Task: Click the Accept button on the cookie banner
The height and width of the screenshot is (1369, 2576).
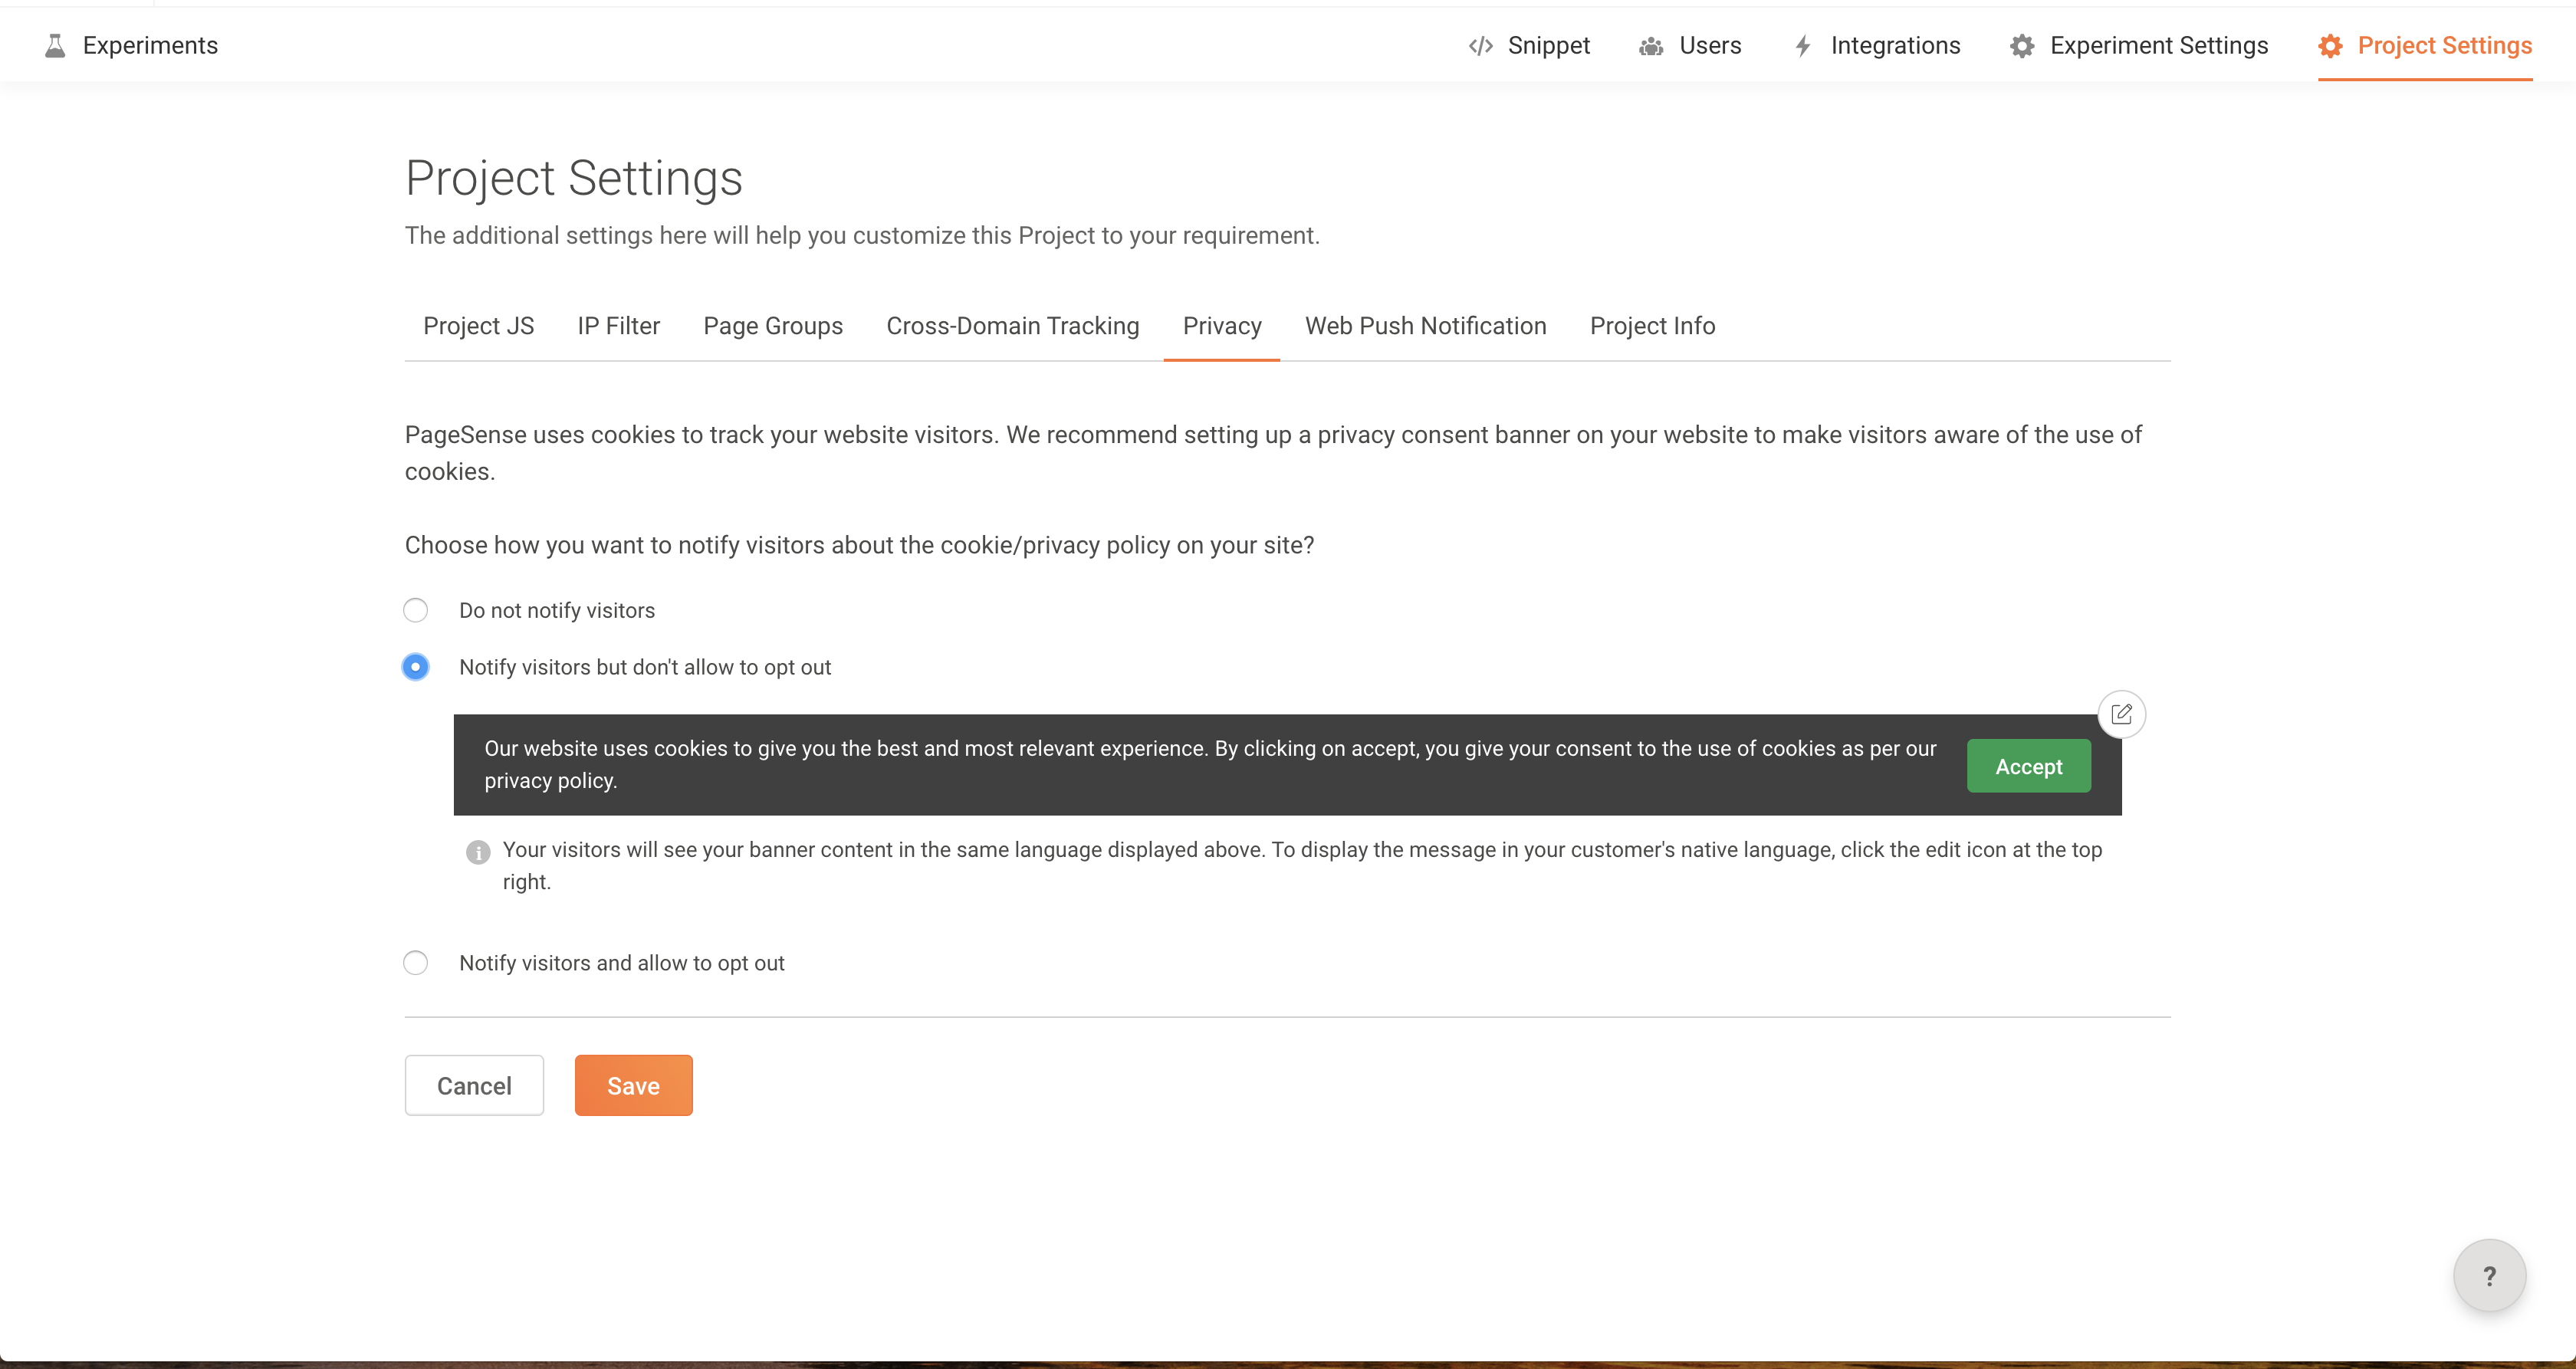Action: pos(2028,766)
